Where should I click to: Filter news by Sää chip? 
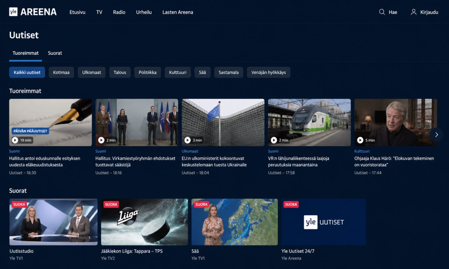(x=202, y=72)
